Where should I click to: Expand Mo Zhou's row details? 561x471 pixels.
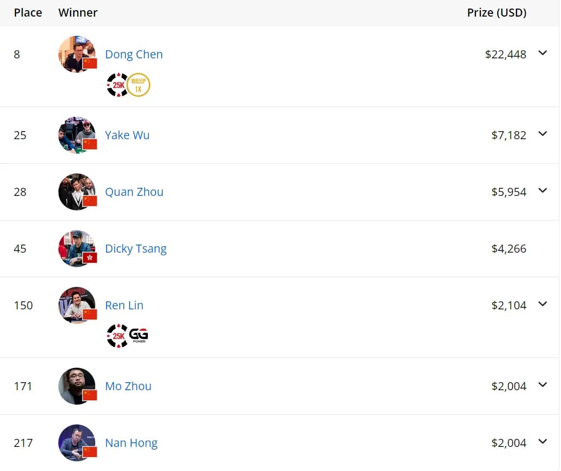[x=542, y=385]
